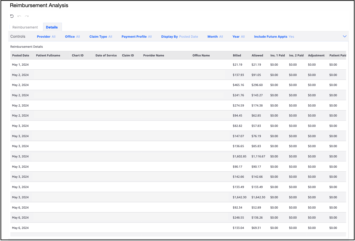Open the Provider filter control

click(46, 37)
